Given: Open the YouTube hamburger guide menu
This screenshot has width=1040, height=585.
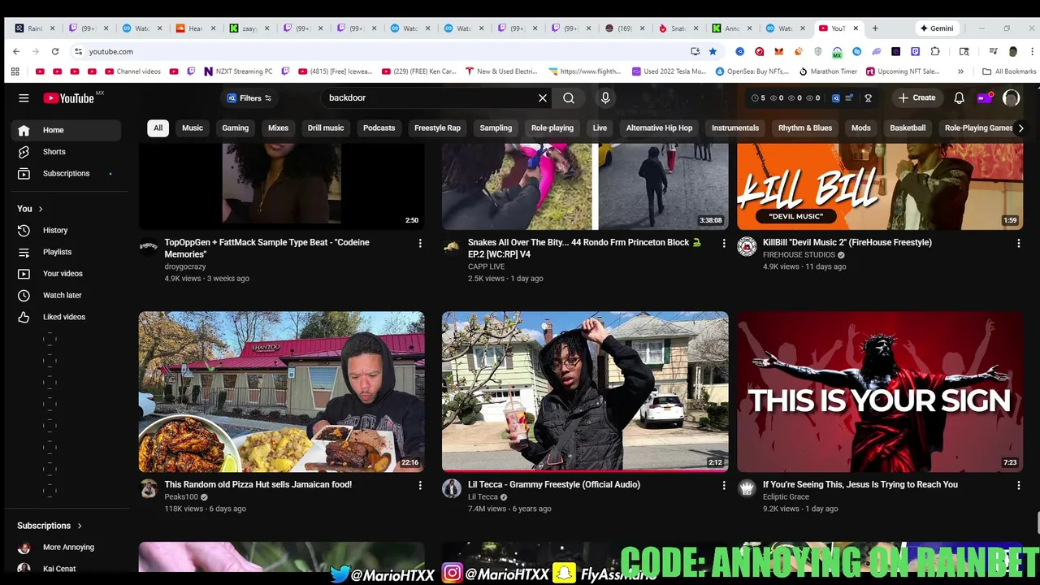Looking at the screenshot, I should tap(24, 97).
